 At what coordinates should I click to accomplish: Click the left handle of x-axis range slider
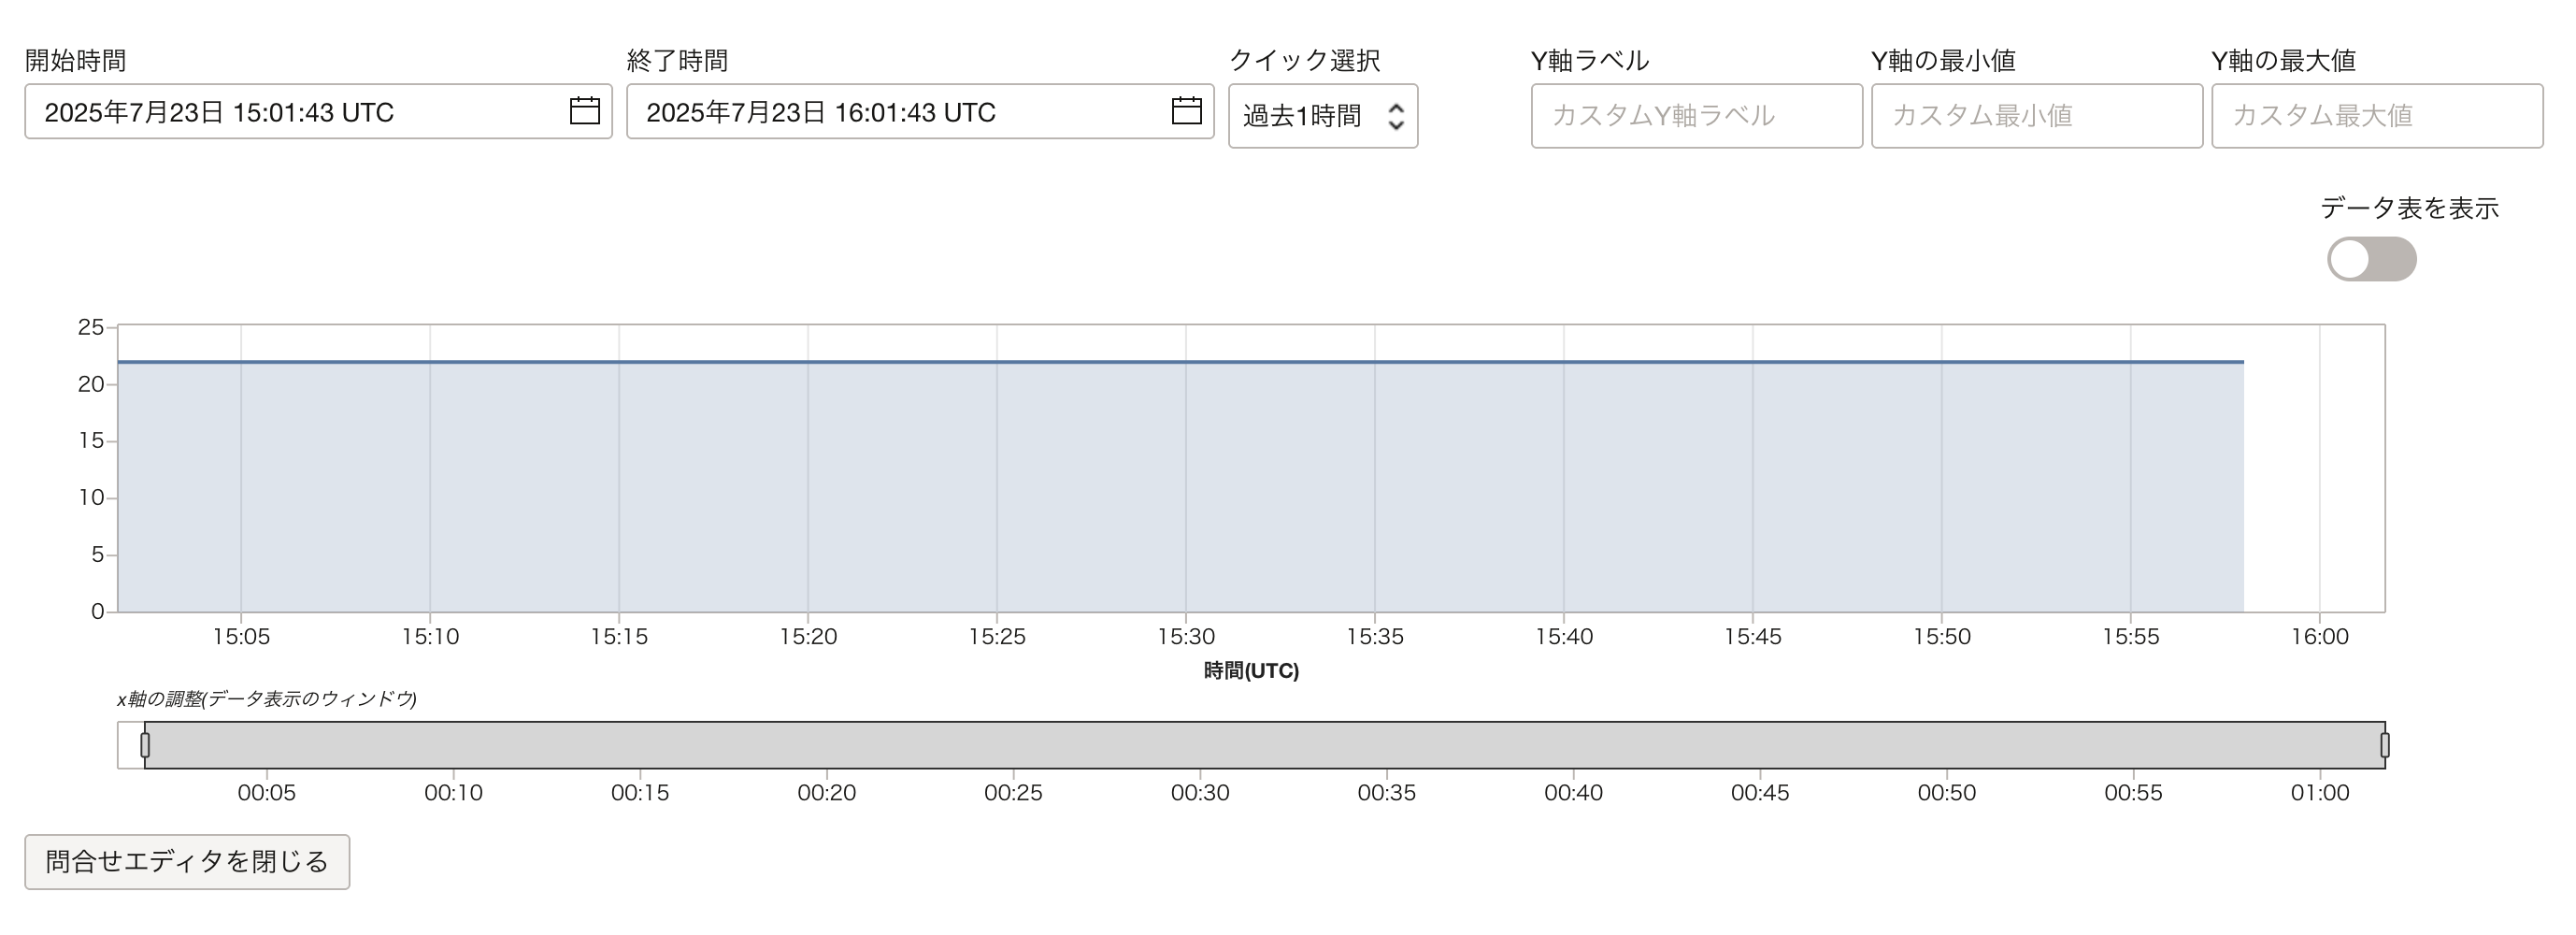tap(145, 745)
